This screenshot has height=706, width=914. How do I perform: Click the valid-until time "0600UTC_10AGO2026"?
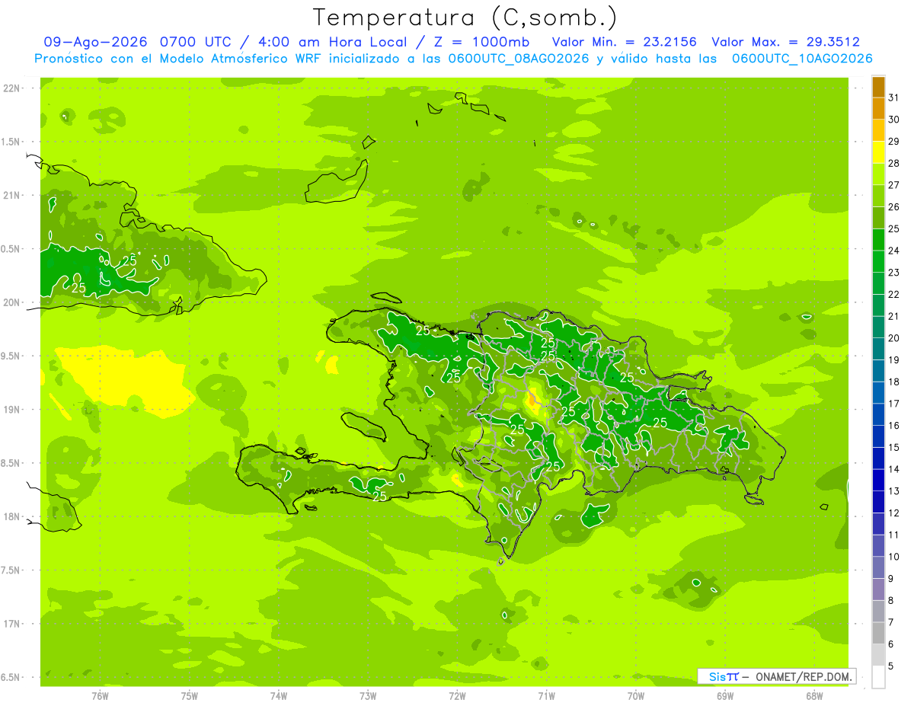(x=802, y=58)
